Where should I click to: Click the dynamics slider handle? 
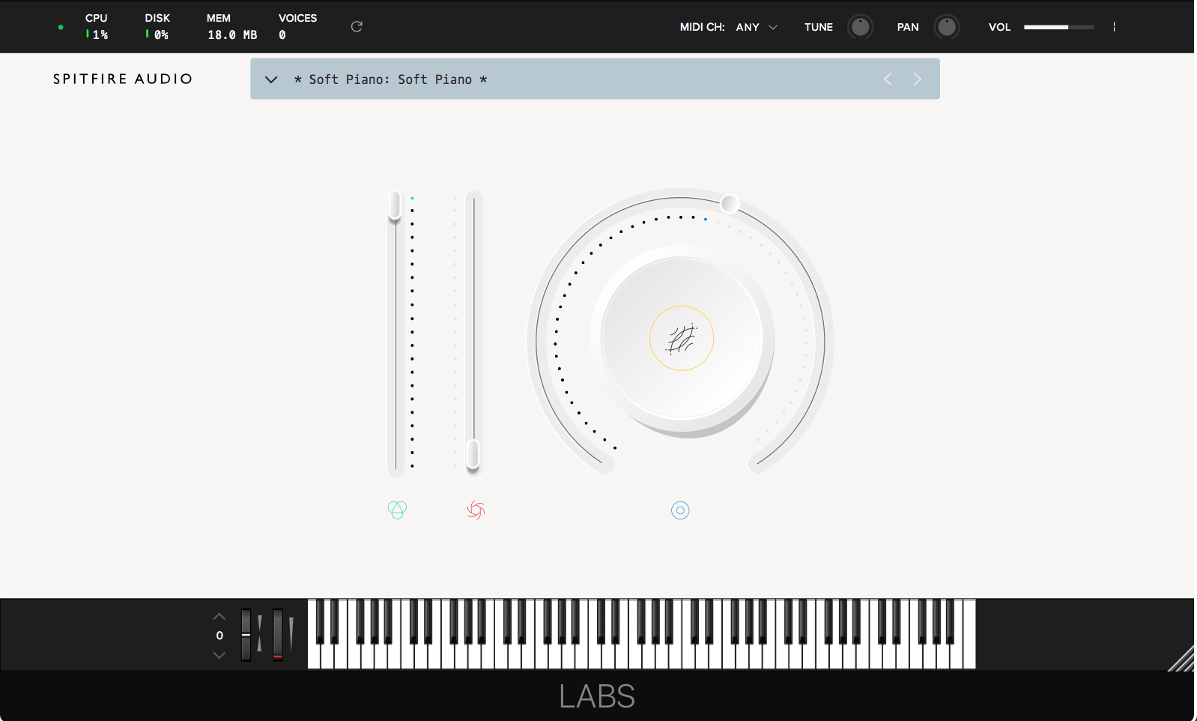point(473,453)
